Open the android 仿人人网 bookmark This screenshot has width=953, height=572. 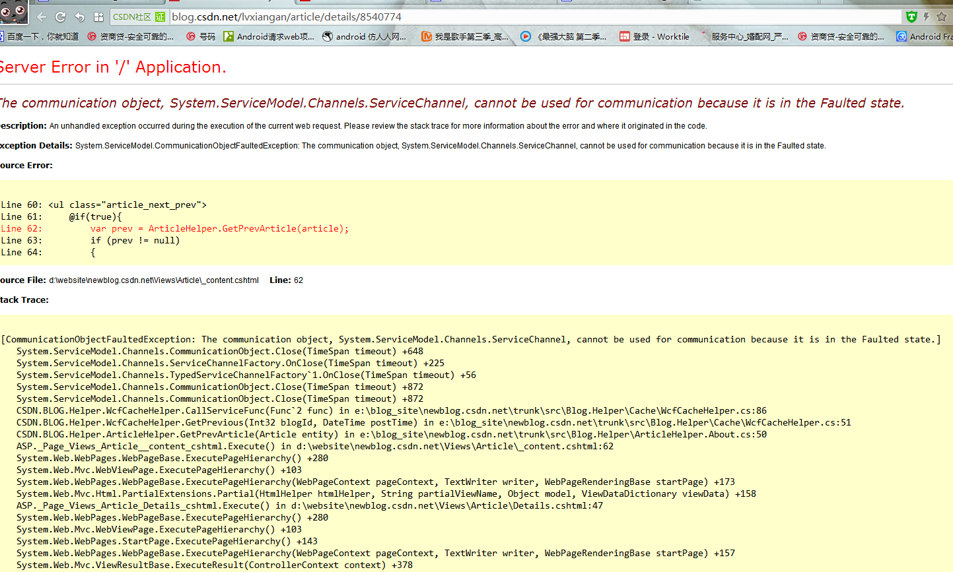click(x=364, y=36)
